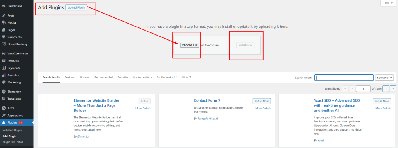Open the Help dropdown tab
Viewport: 398px width, 148px height.
pyautogui.click(x=388, y=3)
